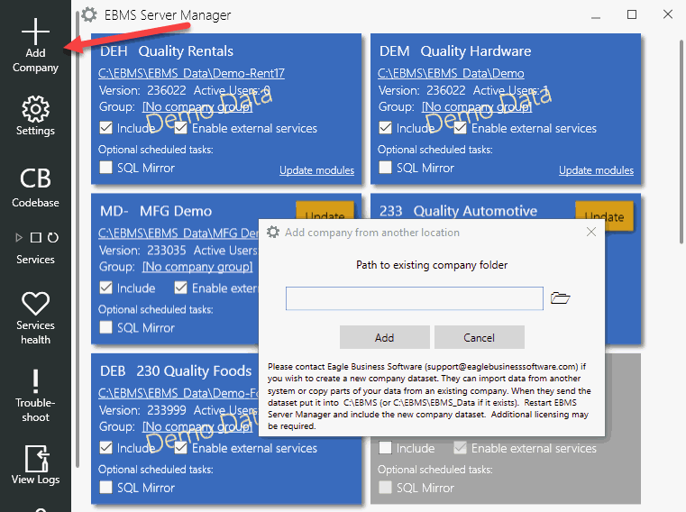686x512 pixels.
Task: Click company group link for MFG Demo
Action: (x=197, y=267)
